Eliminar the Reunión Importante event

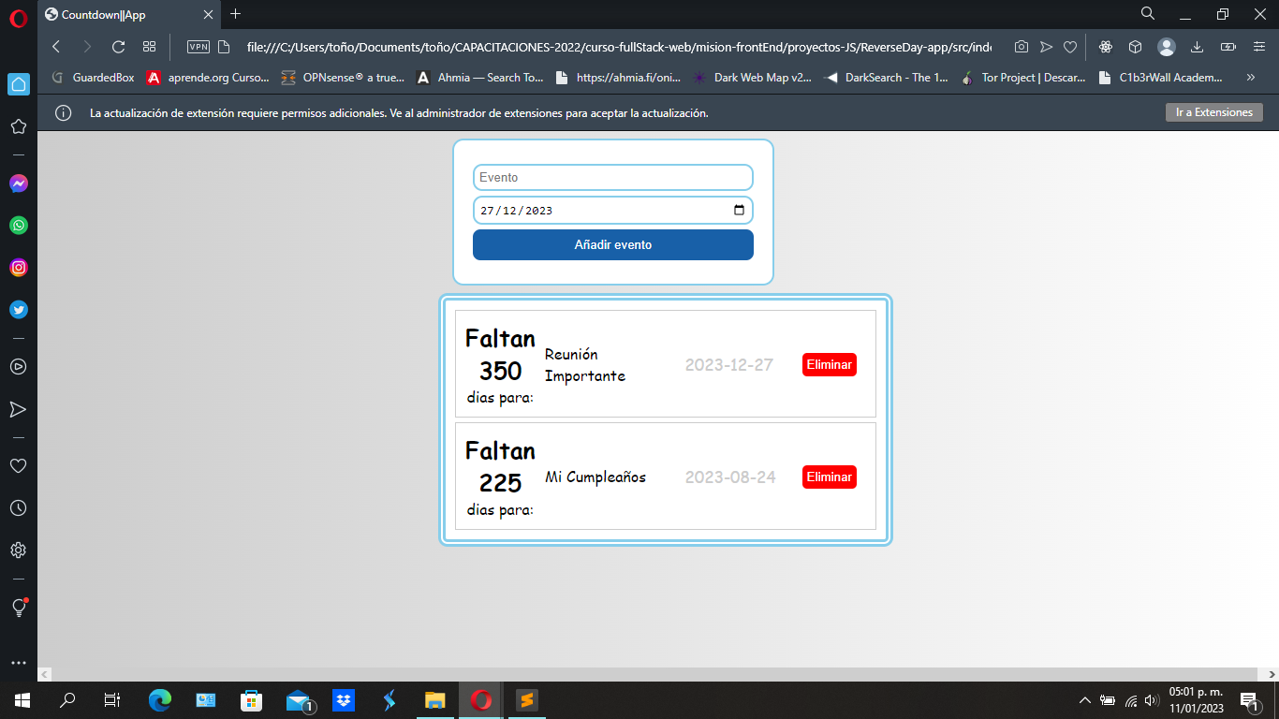[829, 364]
